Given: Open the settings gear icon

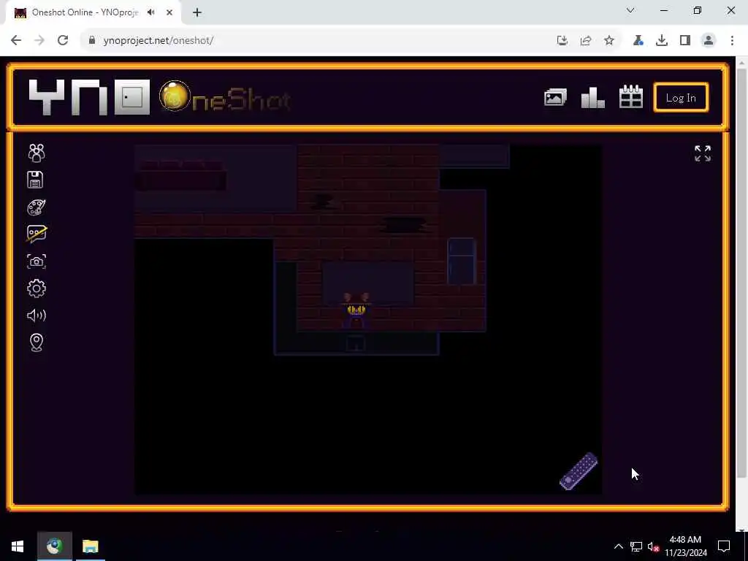Looking at the screenshot, I should [37, 288].
